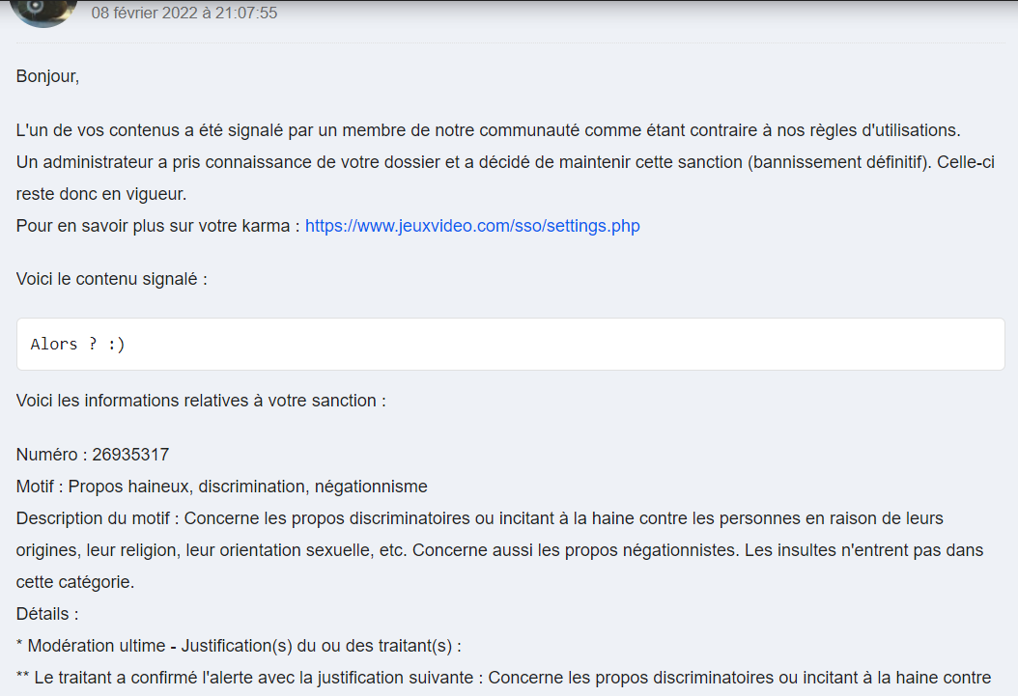Click the 'origines, leur religion, leur orientation sexuelle' line
Viewport: 1018px width, 696px height.
click(500, 550)
